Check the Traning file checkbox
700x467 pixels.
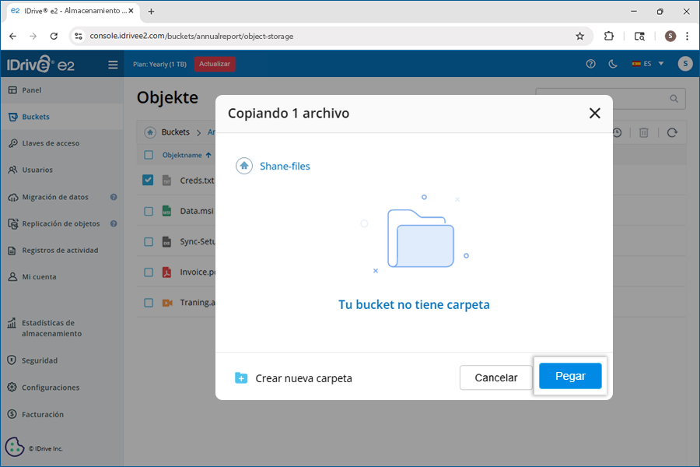click(149, 303)
